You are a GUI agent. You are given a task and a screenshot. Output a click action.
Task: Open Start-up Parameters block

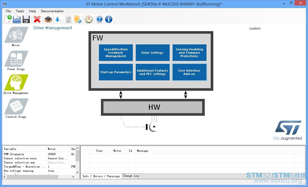[116, 72]
